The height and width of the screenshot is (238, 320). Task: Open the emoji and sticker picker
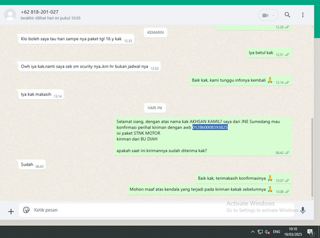tap(26, 210)
